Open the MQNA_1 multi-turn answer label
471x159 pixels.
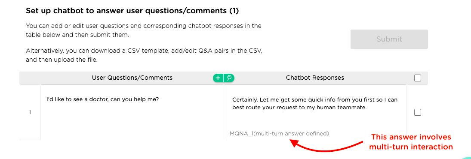tap(279, 134)
